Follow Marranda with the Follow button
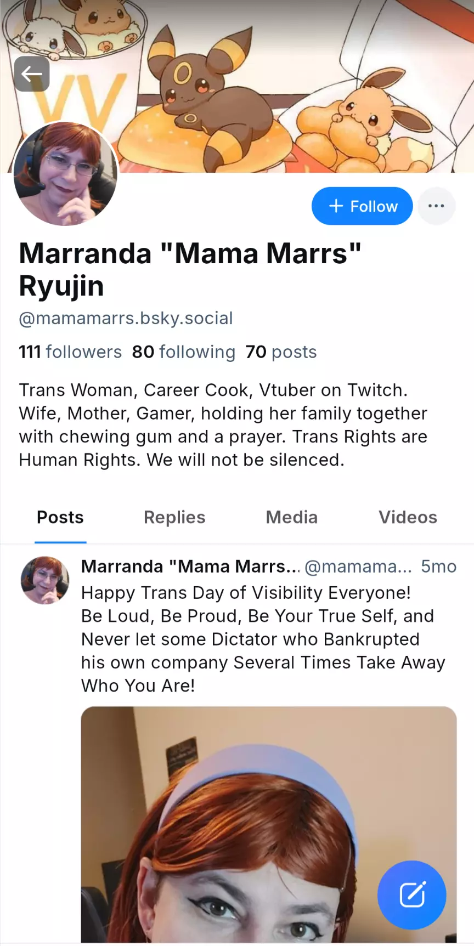Screen dimensions: 474x946 [362, 206]
